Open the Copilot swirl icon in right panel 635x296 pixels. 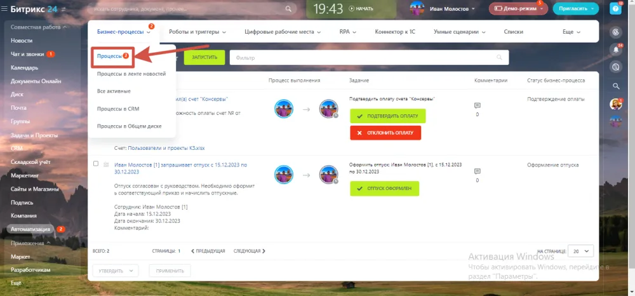[615, 32]
